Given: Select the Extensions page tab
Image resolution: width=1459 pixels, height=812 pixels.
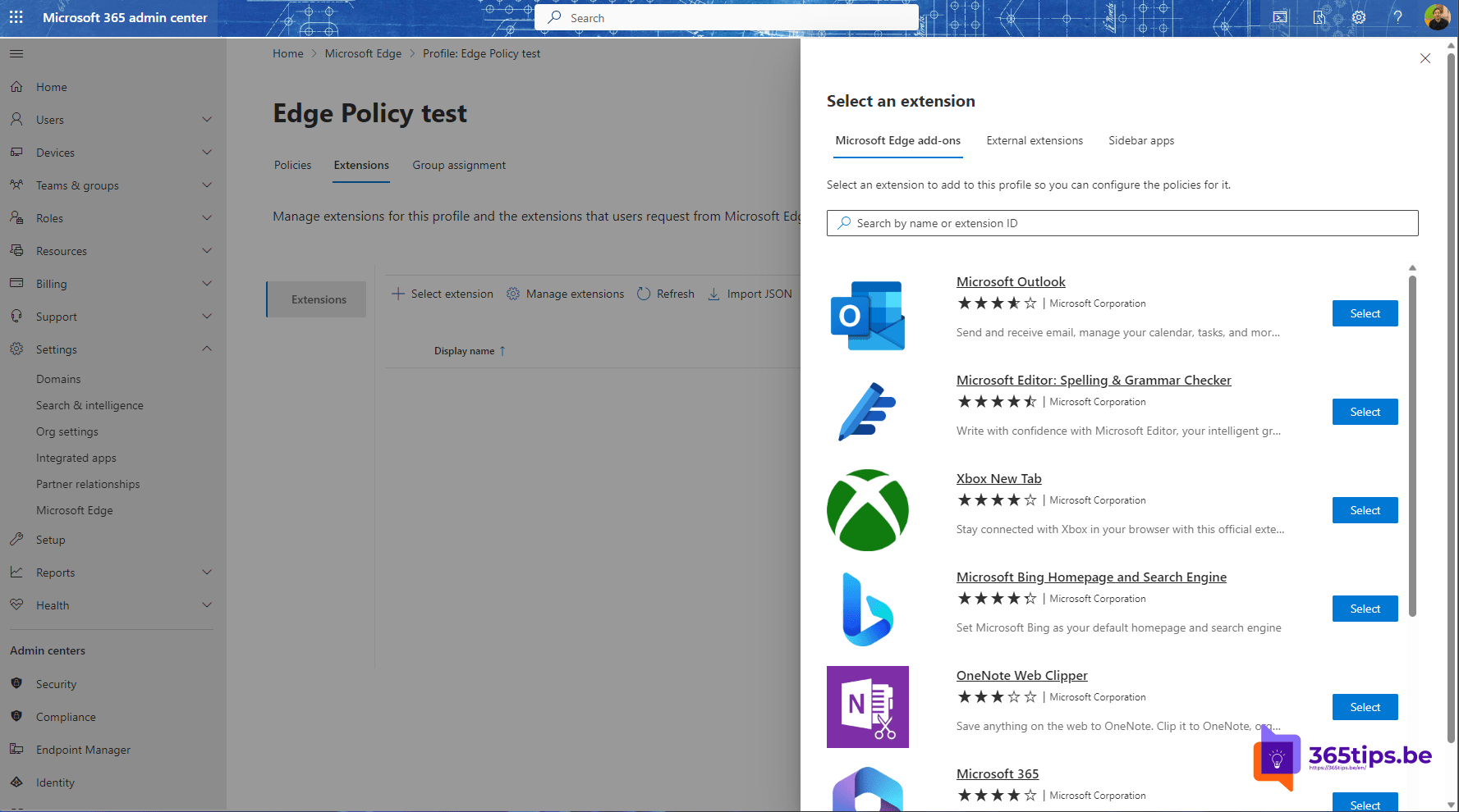Looking at the screenshot, I should (x=361, y=165).
